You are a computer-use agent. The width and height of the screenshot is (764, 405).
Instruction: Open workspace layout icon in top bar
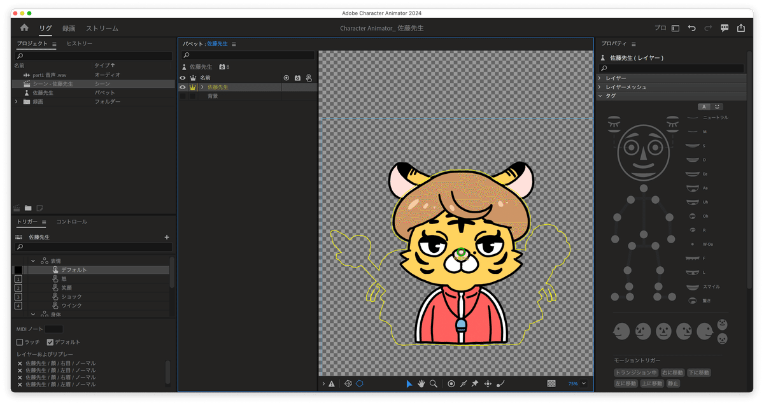point(676,28)
